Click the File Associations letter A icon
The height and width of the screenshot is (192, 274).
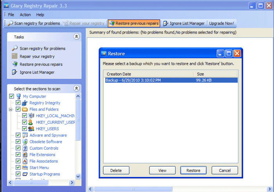click(25, 161)
